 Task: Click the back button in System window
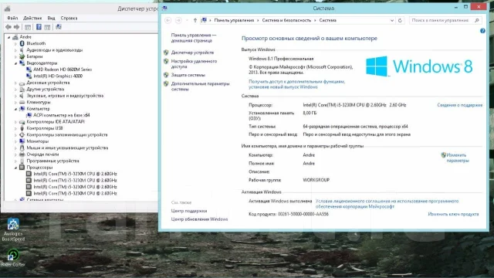pos(168,20)
